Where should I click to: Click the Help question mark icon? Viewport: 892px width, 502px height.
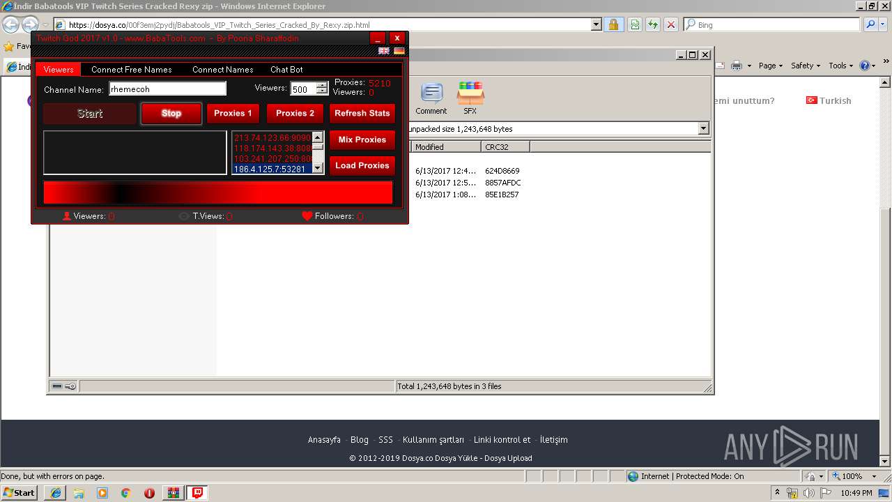865,66
